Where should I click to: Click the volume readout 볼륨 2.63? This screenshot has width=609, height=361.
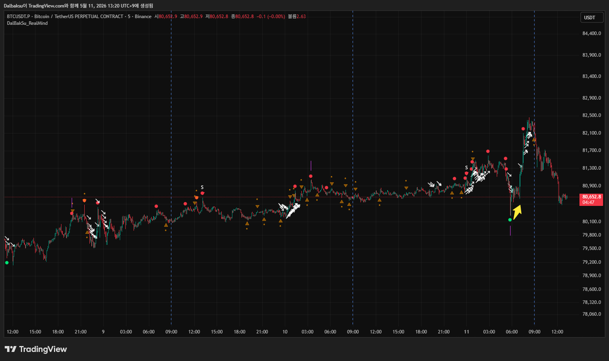click(x=297, y=16)
